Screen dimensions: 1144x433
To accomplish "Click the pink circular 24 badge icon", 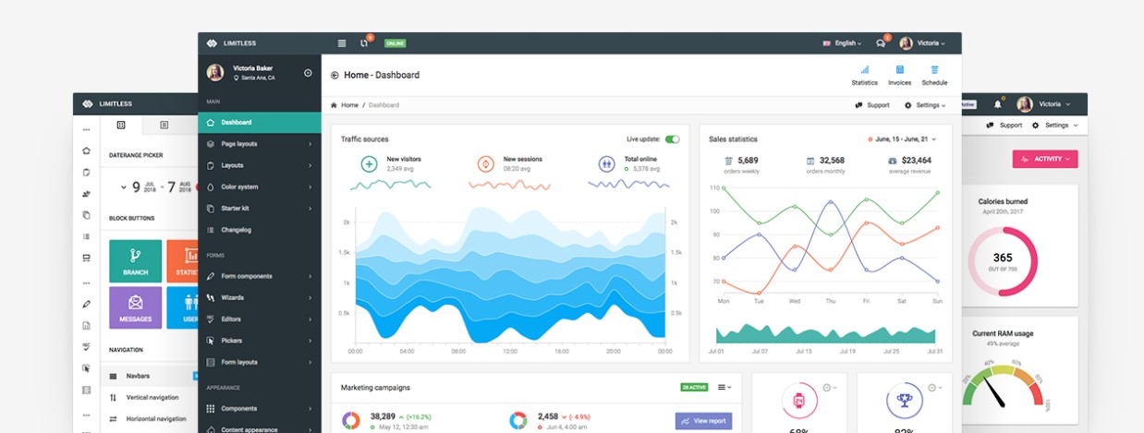I will pos(798,401).
